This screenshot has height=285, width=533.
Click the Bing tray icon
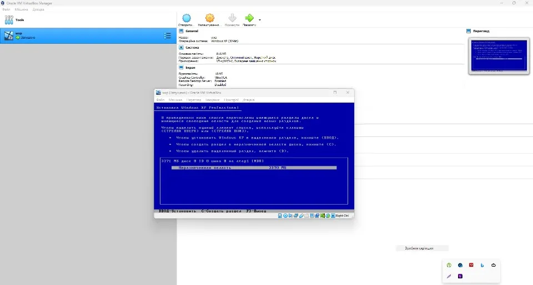tap(482, 265)
